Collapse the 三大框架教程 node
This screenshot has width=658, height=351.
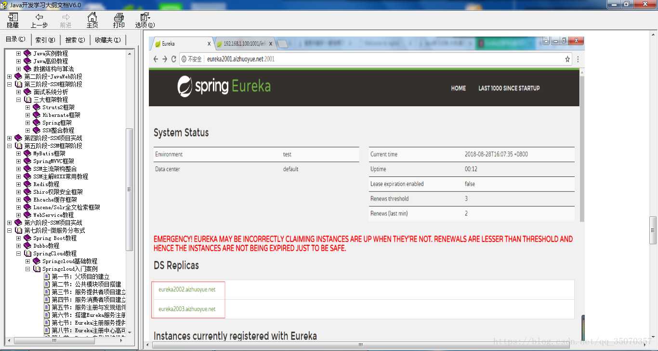point(18,100)
